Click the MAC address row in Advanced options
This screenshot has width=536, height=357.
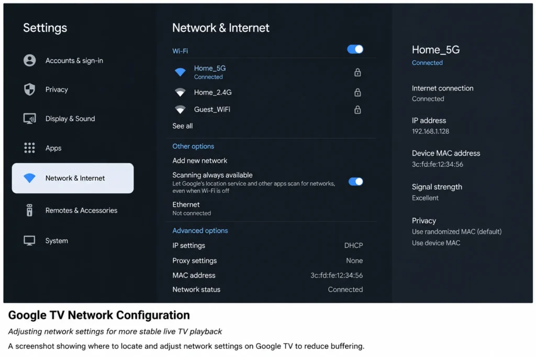[267, 275]
